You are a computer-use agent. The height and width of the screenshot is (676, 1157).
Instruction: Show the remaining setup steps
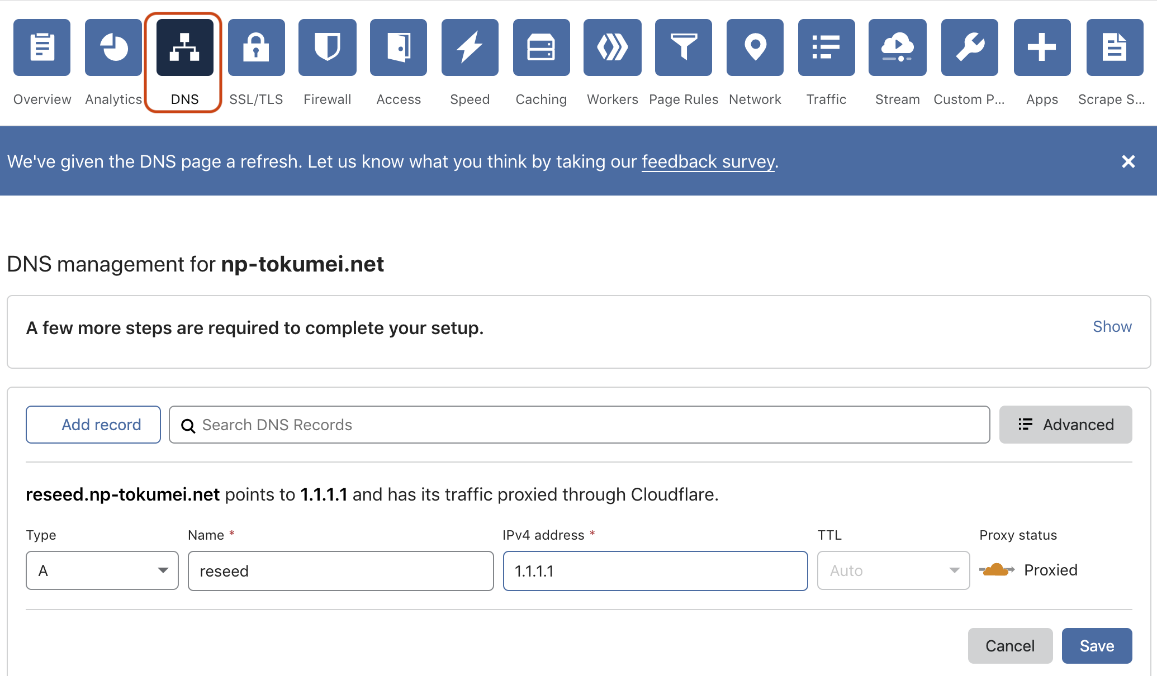click(1112, 327)
